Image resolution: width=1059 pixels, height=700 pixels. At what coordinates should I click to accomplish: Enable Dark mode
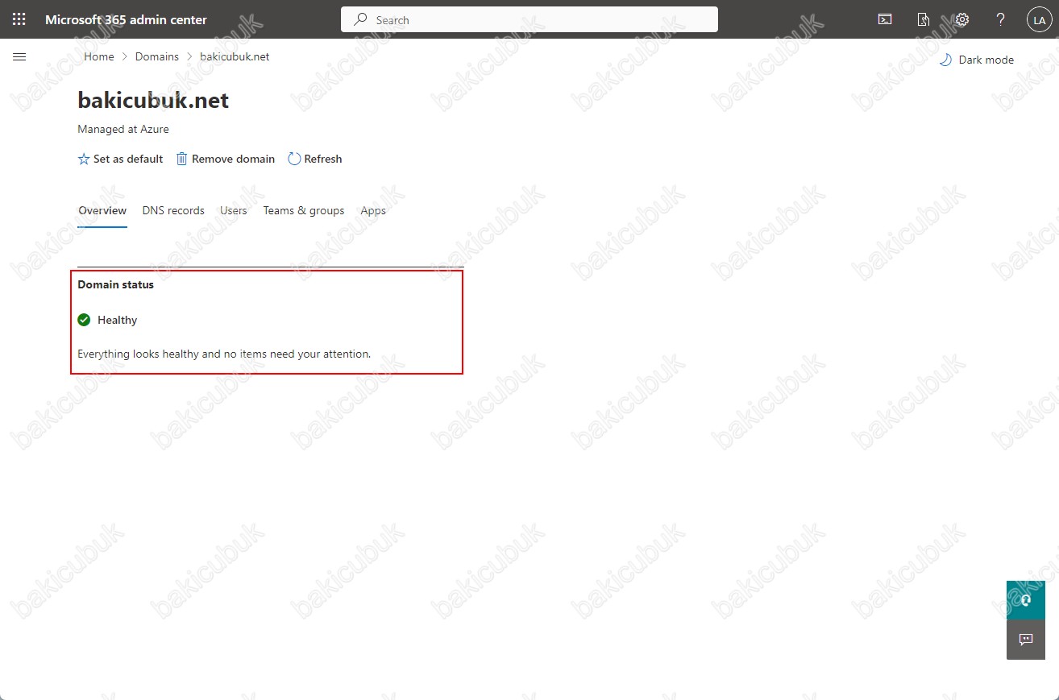[977, 60]
